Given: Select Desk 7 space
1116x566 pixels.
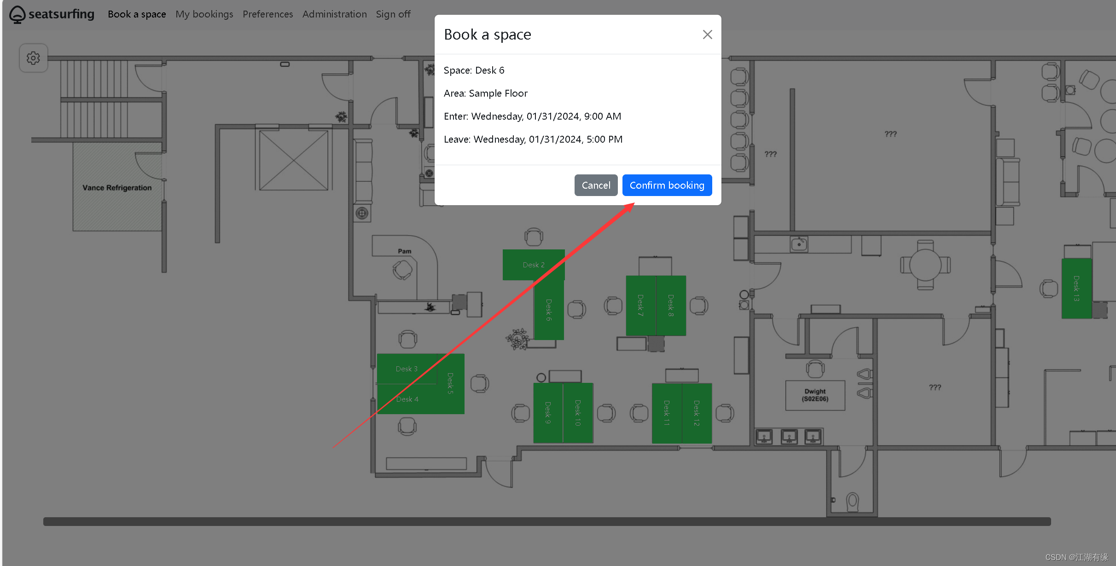Looking at the screenshot, I should pyautogui.click(x=640, y=305).
